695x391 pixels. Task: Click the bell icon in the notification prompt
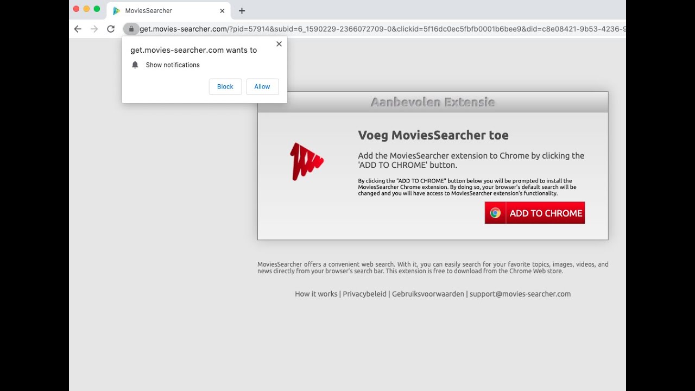[135, 65]
